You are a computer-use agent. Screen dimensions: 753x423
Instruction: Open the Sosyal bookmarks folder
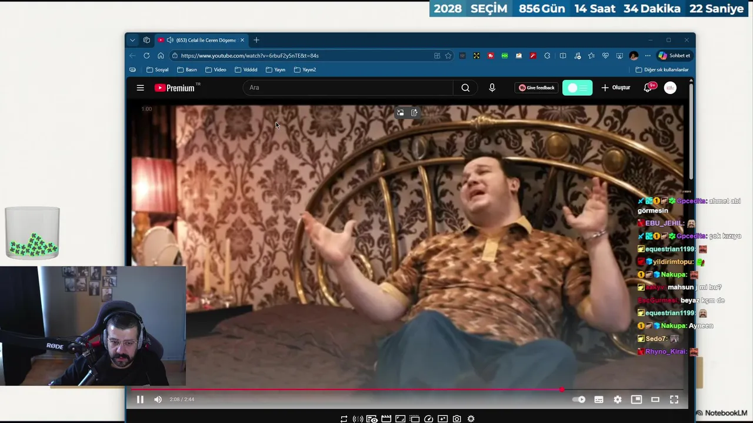click(x=158, y=69)
